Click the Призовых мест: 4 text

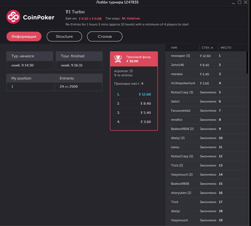coord(128,84)
